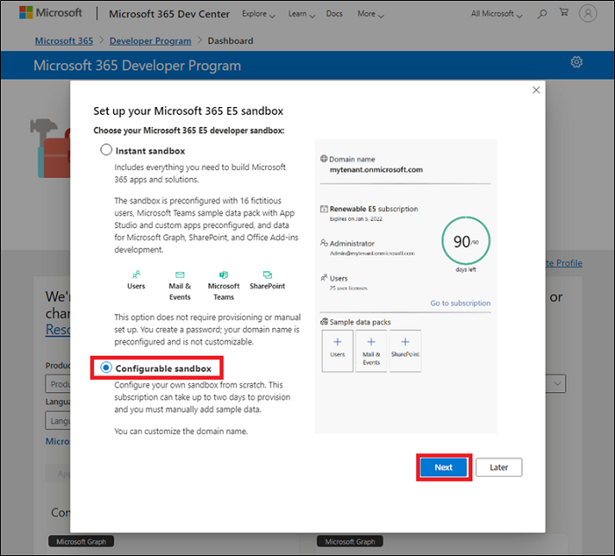The image size is (615, 556).
Task: Click the 90 days left progress ring
Action: [x=466, y=241]
